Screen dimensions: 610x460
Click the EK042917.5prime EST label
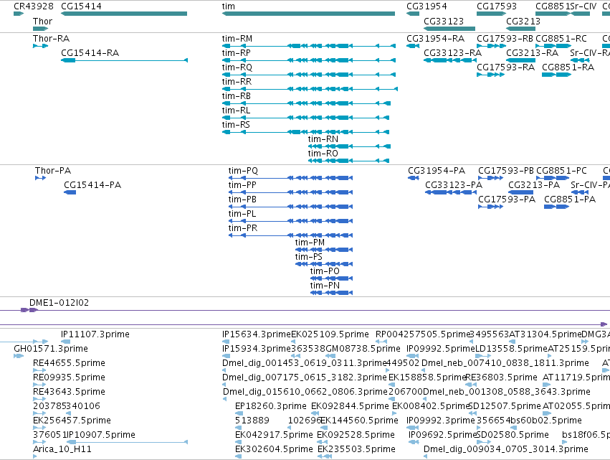pos(274,435)
